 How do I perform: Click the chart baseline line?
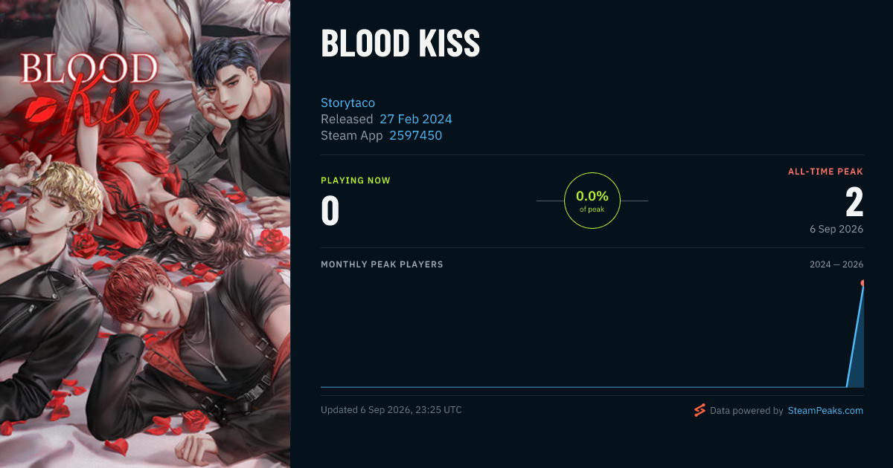[583, 387]
